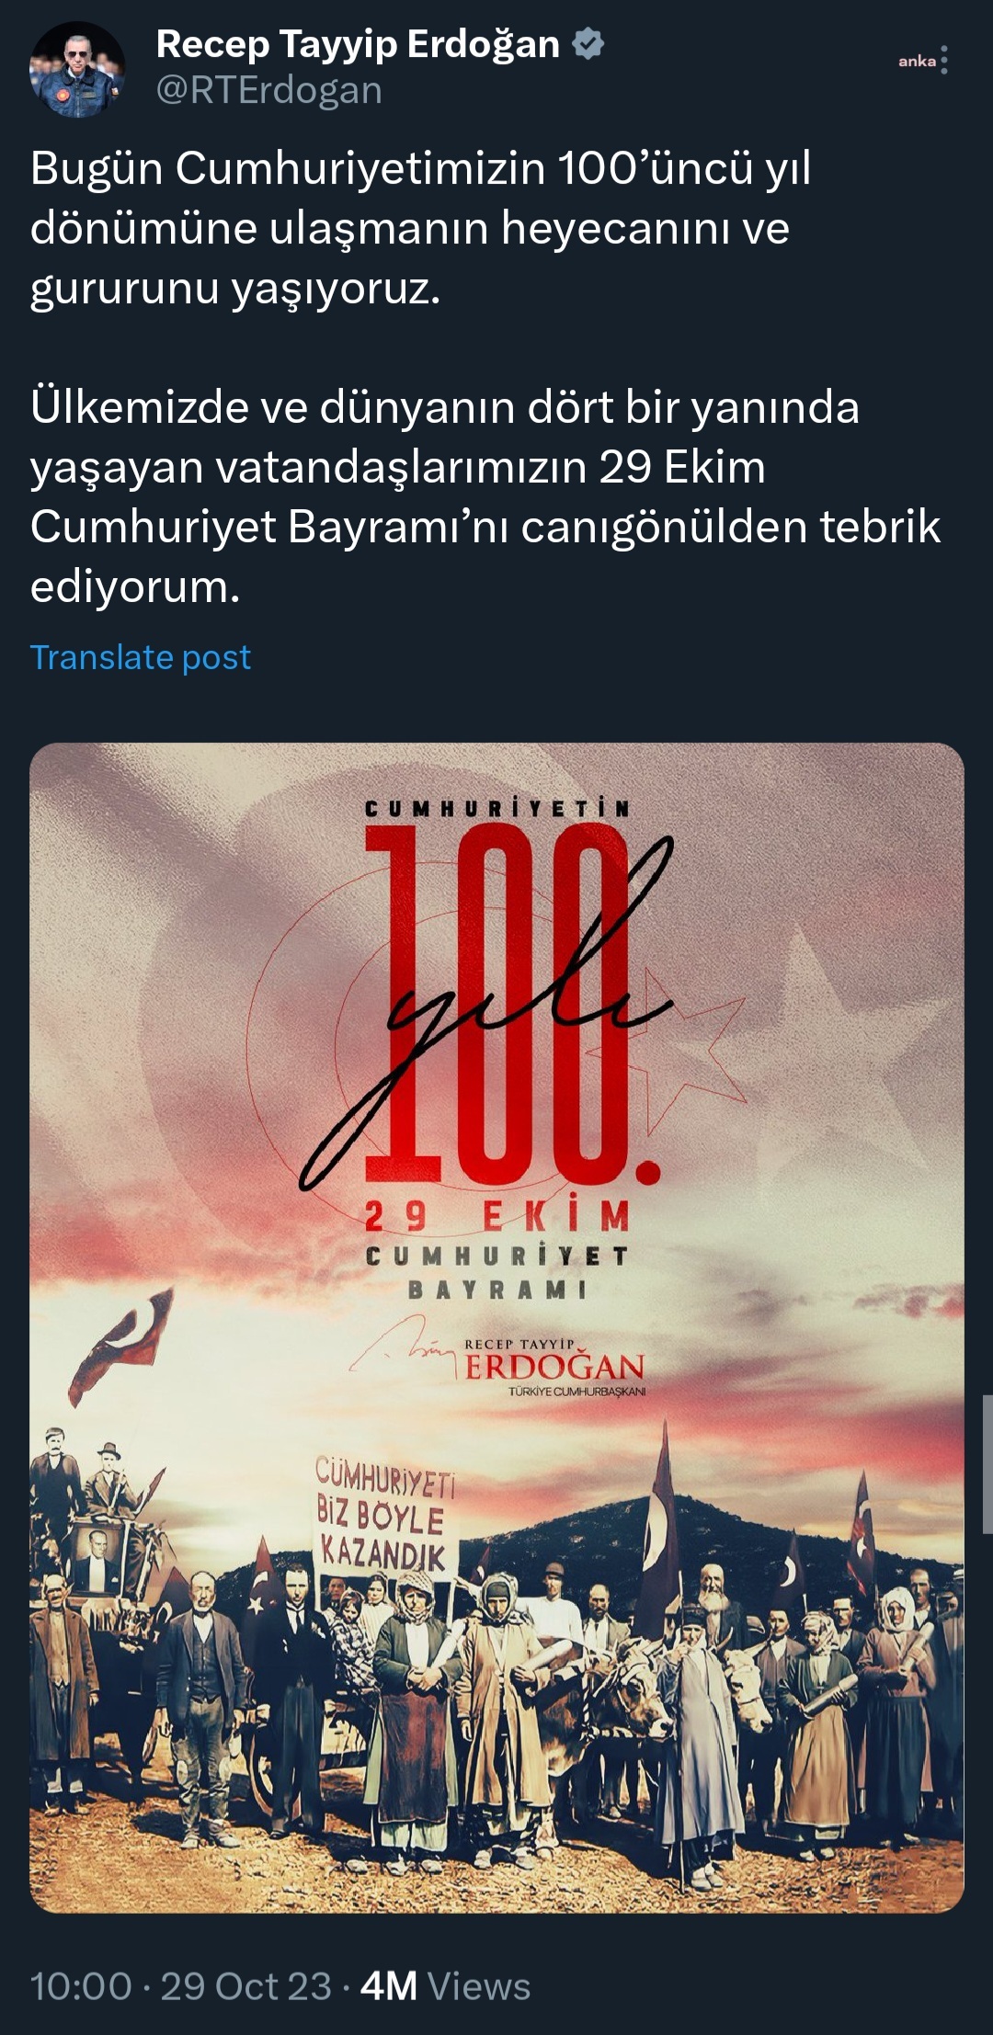Click the anka watermark logo
The width and height of the screenshot is (993, 2035).
click(916, 62)
